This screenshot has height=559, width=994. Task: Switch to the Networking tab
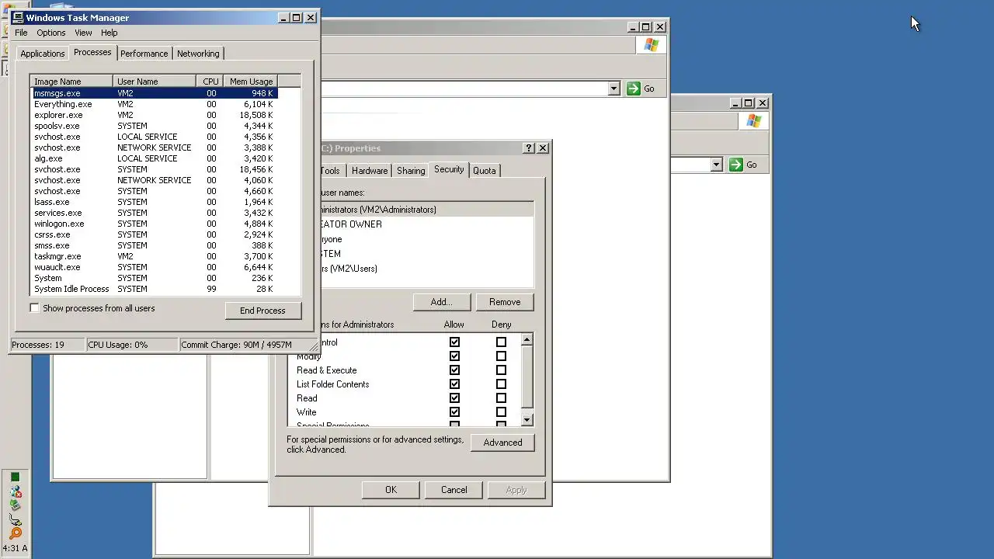[x=198, y=54]
